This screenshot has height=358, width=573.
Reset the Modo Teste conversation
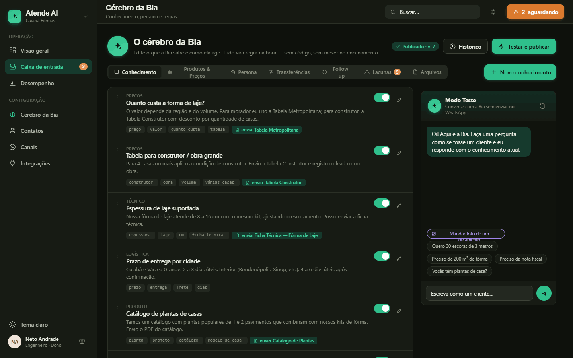[542, 106]
